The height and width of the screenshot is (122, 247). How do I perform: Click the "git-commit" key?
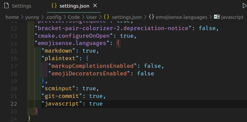62,96
